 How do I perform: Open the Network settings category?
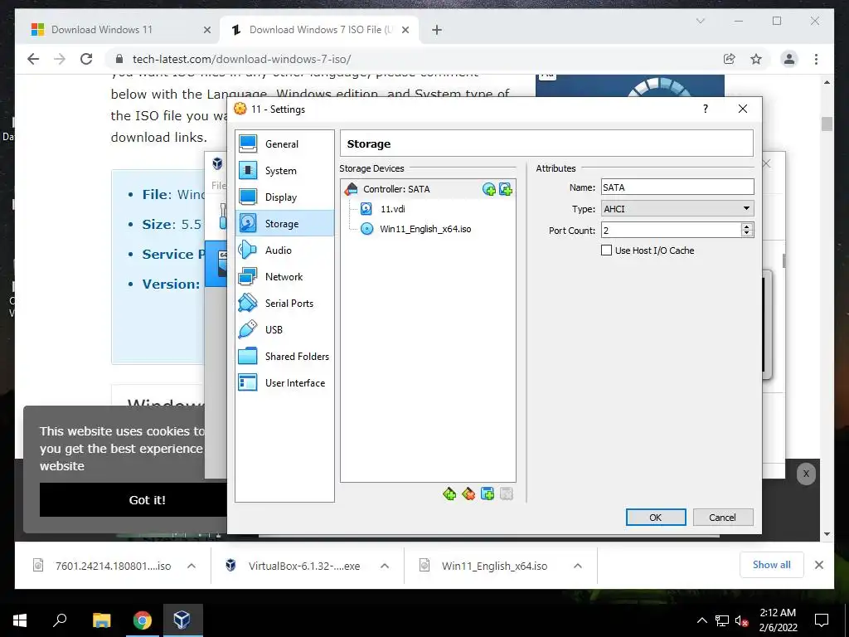(284, 277)
